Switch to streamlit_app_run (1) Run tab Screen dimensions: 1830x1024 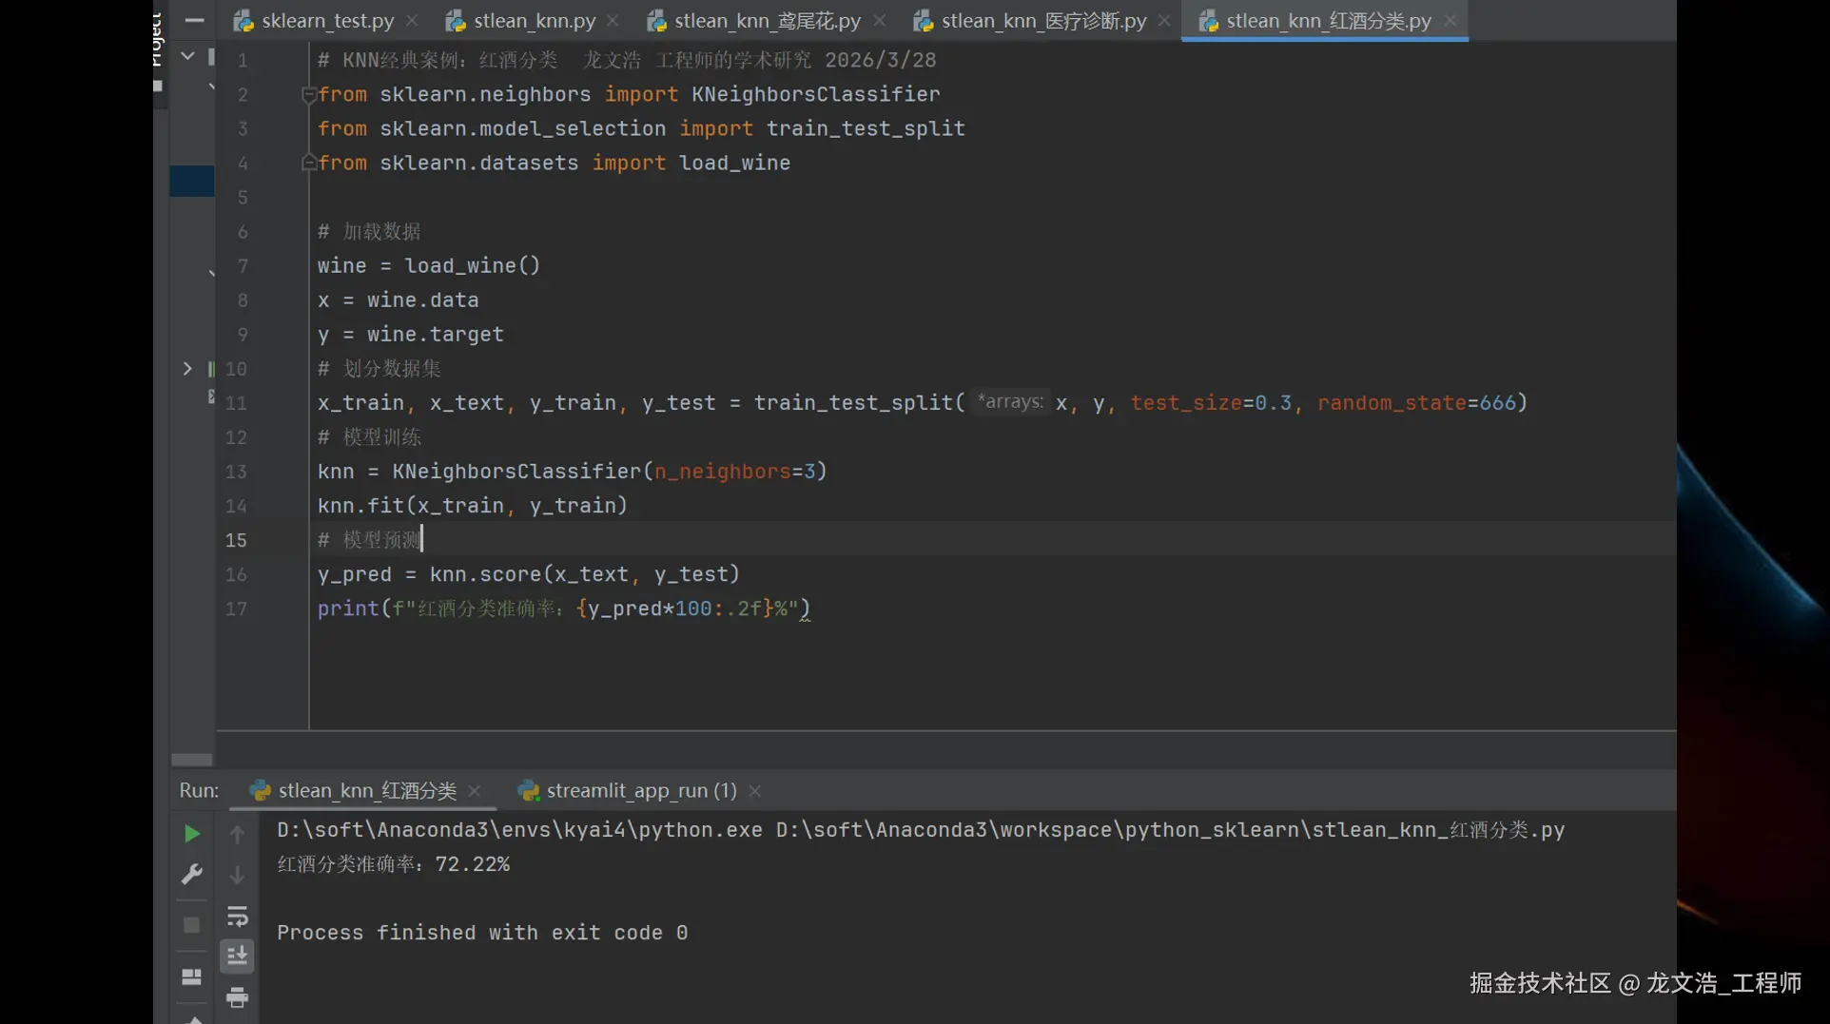pyautogui.click(x=642, y=791)
